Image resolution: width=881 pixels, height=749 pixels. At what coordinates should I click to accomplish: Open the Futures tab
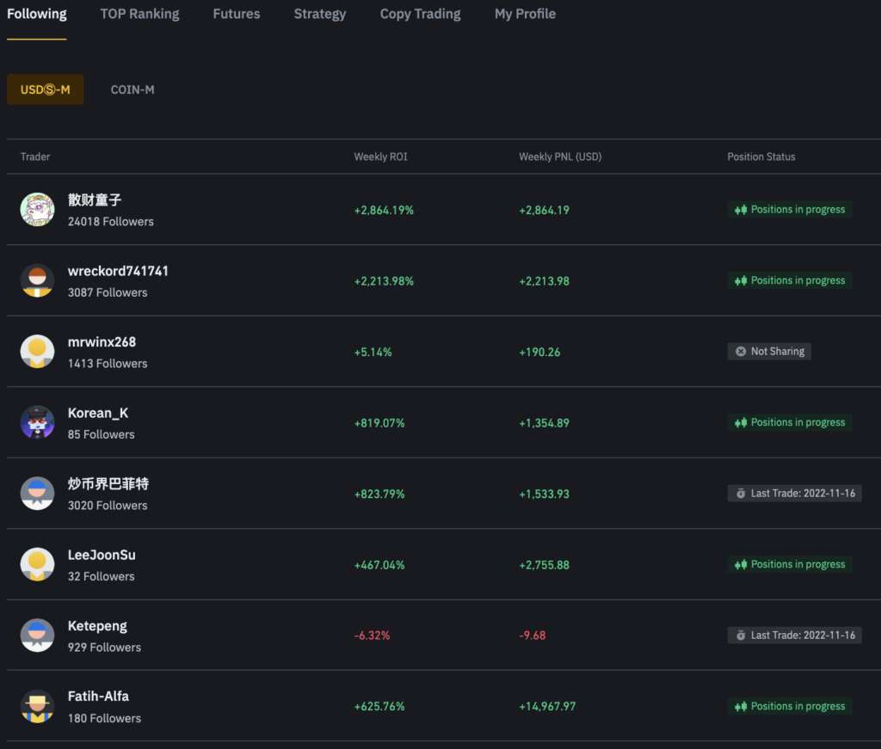coord(237,14)
